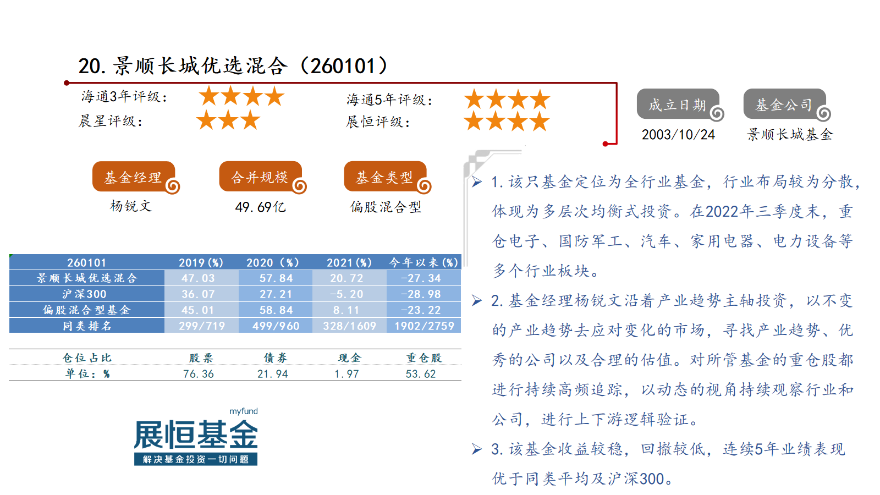
Task: Click the 重仓股 value 53.62
Action: [x=421, y=374]
